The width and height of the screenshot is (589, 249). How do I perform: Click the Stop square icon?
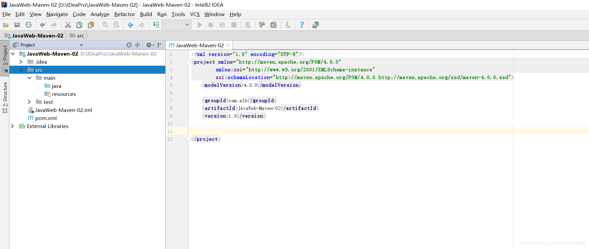click(234, 25)
